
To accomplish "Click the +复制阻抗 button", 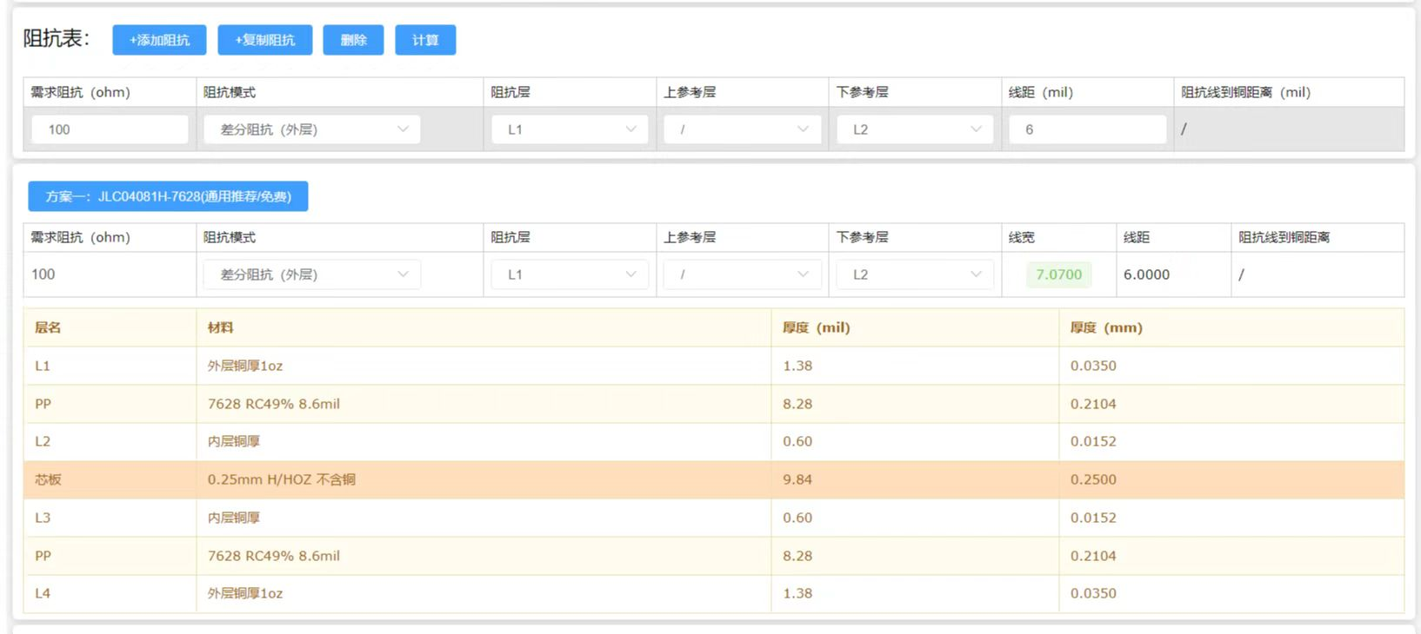I will [x=264, y=40].
